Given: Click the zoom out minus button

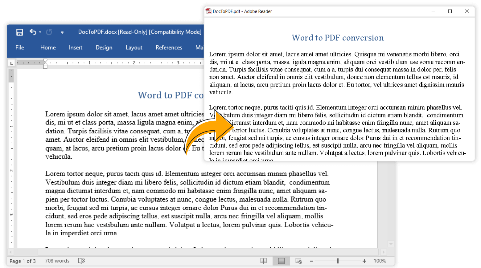Looking at the screenshot, I should pyautogui.click(x=311, y=261).
